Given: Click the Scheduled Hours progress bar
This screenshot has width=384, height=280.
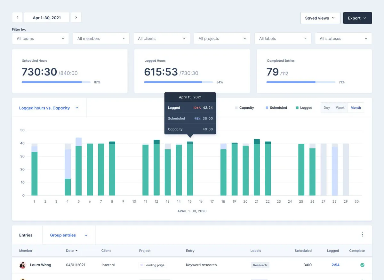Looking at the screenshot, I should click(56, 82).
